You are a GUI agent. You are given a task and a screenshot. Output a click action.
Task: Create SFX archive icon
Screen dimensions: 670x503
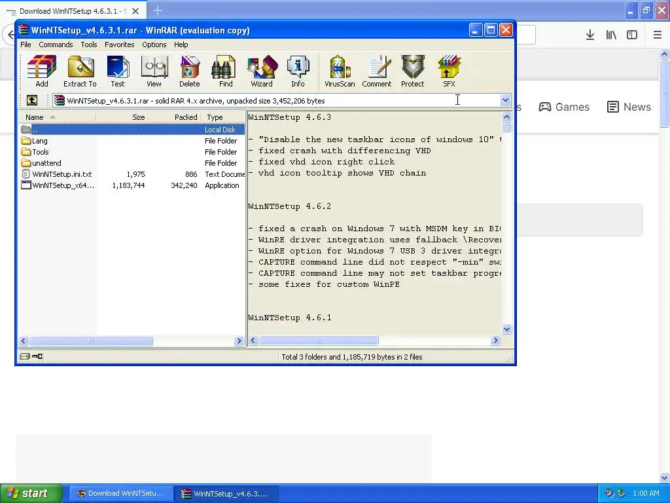(x=449, y=71)
